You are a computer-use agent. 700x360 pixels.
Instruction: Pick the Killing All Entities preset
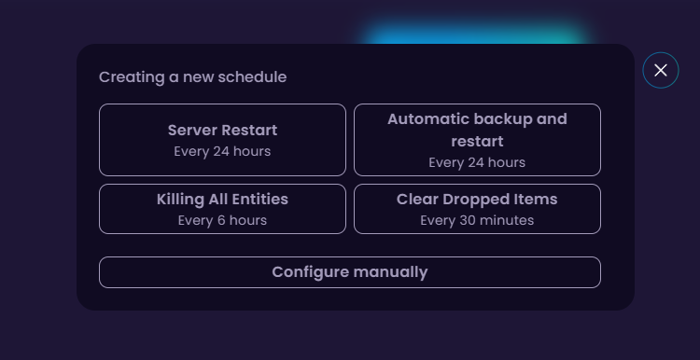tap(222, 209)
